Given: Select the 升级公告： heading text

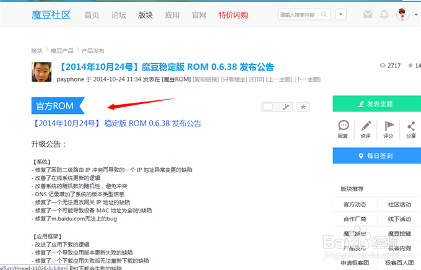Looking at the screenshot, I should point(48,144).
